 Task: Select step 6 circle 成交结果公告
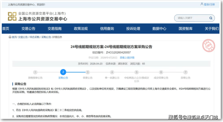point(161,72)
